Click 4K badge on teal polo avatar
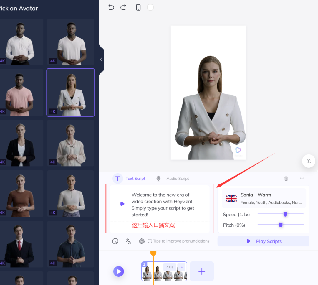Image resolution: width=318 pixels, height=285 pixels. point(53,263)
